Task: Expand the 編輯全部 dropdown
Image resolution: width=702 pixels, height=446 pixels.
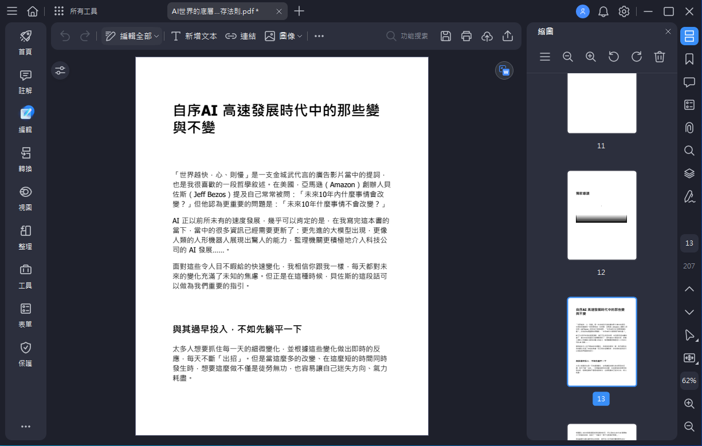Action: 156,36
